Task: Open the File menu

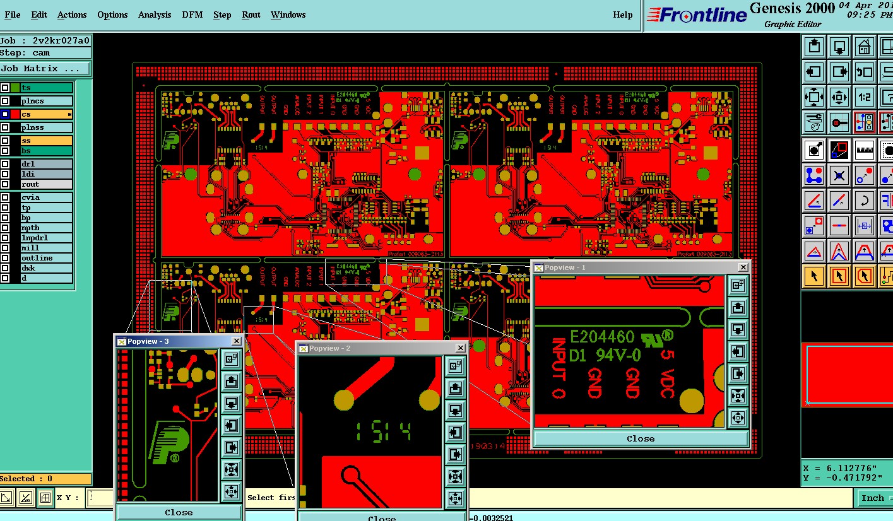Action: pos(13,15)
